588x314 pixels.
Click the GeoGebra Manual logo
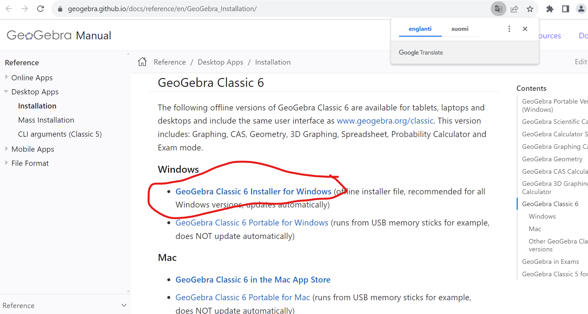[59, 35]
